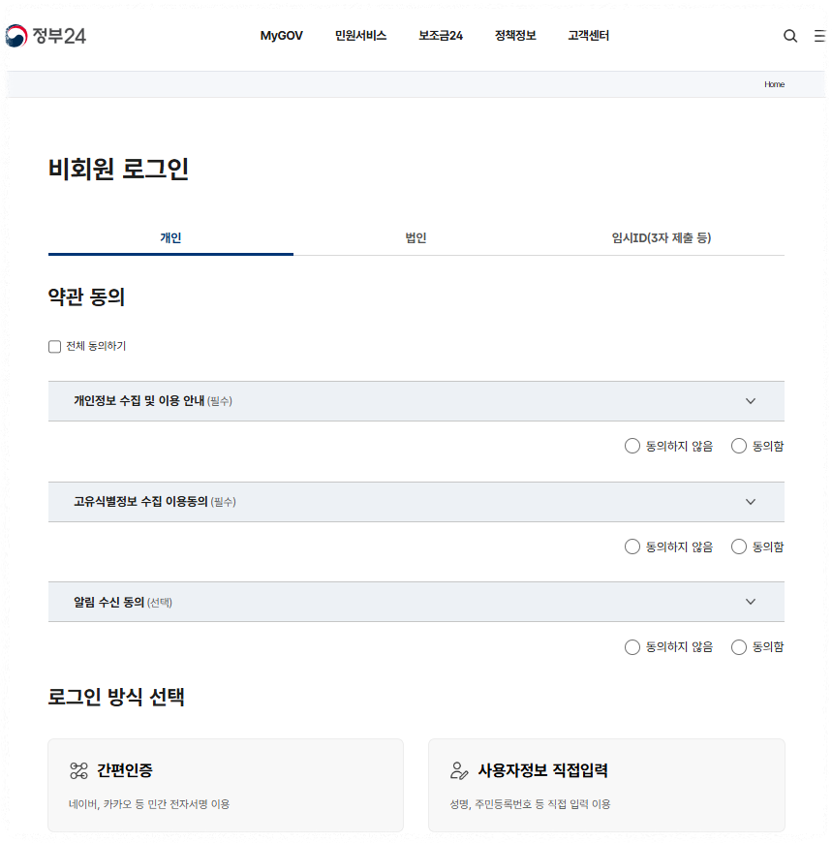Expand the 고유식별정보 수집 이용동의 section
832x843 pixels.
pyautogui.click(x=750, y=502)
